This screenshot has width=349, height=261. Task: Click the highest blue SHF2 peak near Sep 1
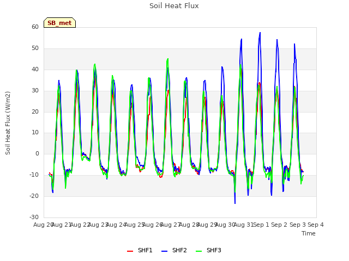(260, 33)
